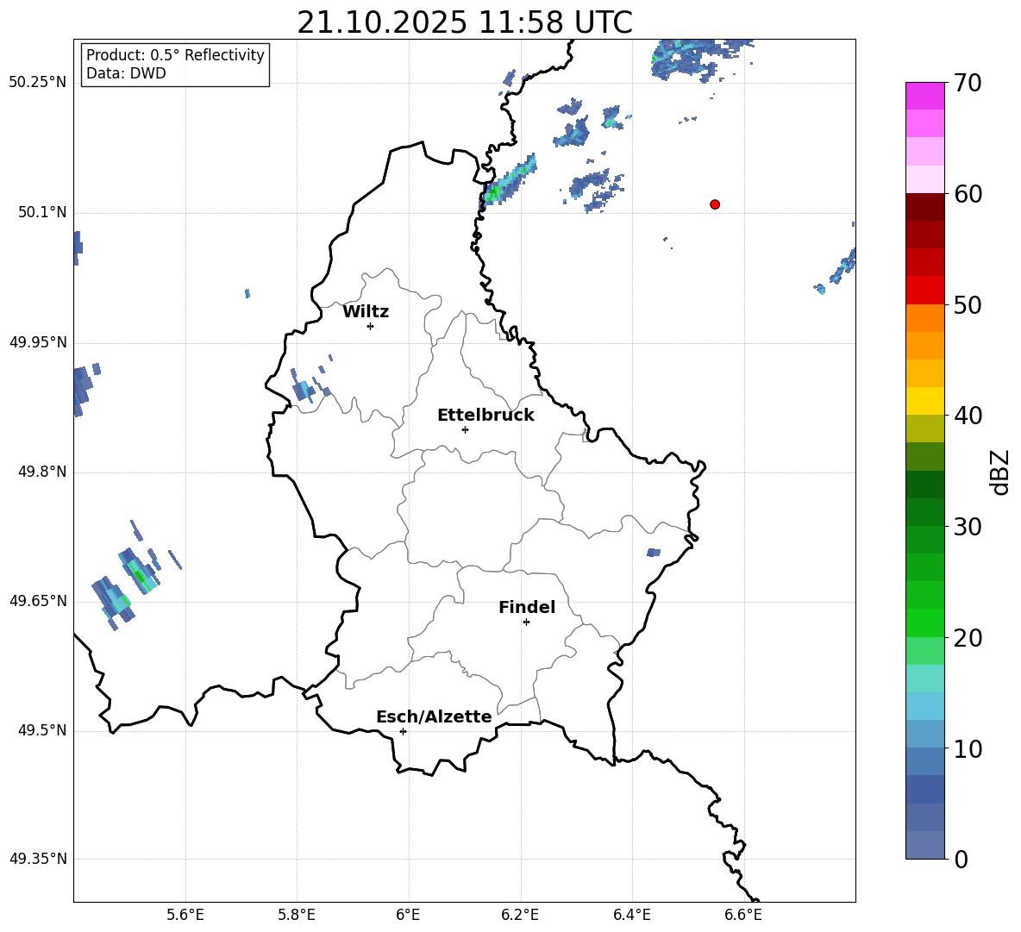
Task: Click the longitude label 6.6°E
Action: pos(743,915)
